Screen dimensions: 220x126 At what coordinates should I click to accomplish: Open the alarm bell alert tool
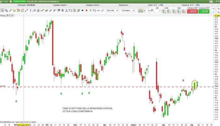[x=14, y=10]
